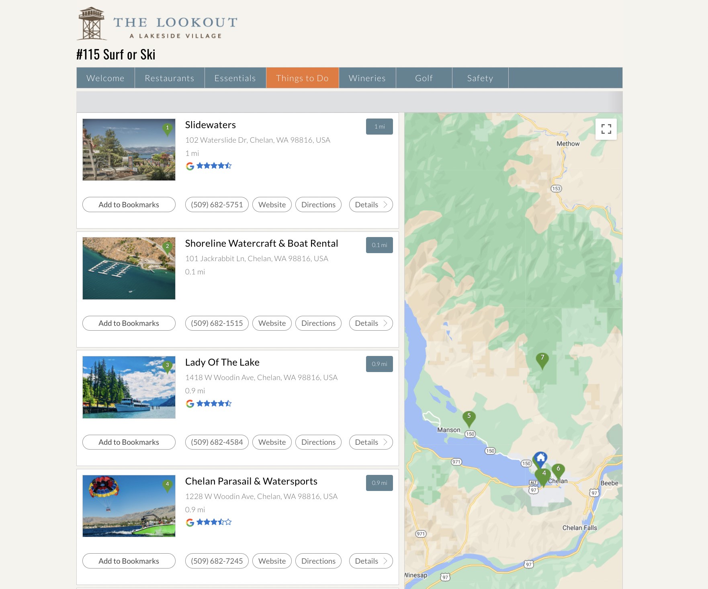Toggle fullscreen map view
Image resolution: width=708 pixels, height=589 pixels.
coord(606,129)
